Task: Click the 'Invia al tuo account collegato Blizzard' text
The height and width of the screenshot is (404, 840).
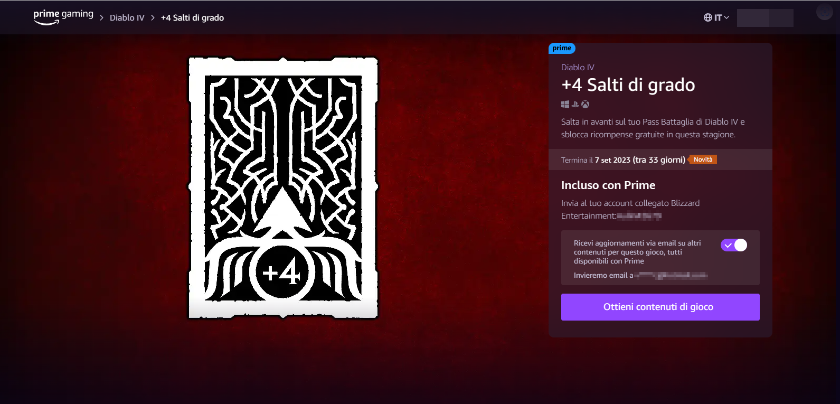Action: (x=630, y=209)
